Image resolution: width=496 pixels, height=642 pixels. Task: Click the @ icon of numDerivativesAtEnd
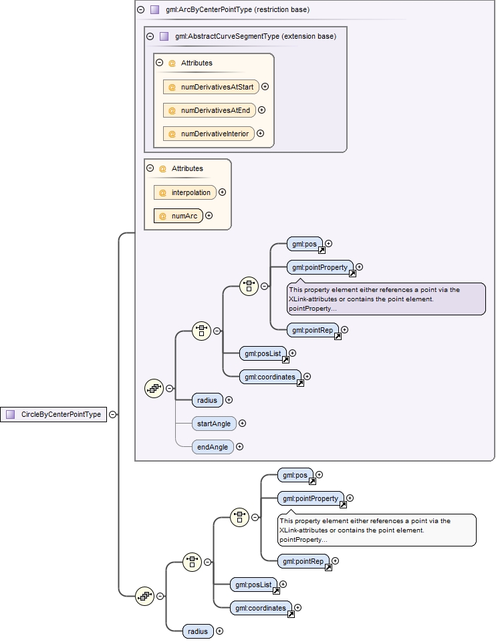(172, 110)
